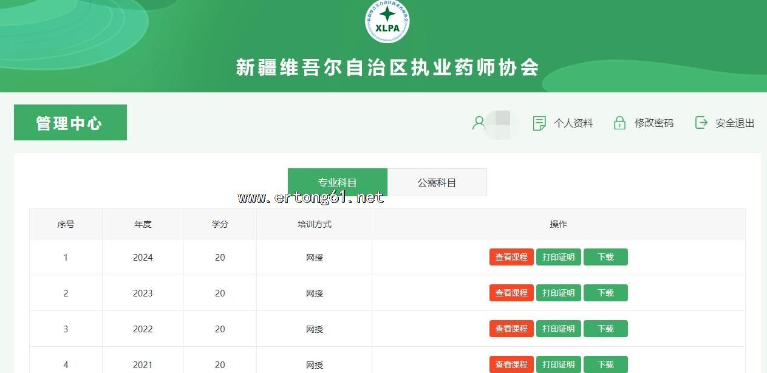Print certificate for year 2023
Screen dimensions: 767x373
point(558,293)
